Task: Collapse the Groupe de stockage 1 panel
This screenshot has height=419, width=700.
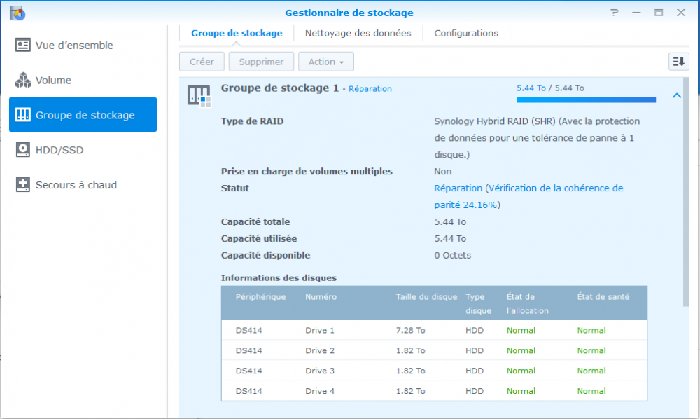Action: click(676, 96)
